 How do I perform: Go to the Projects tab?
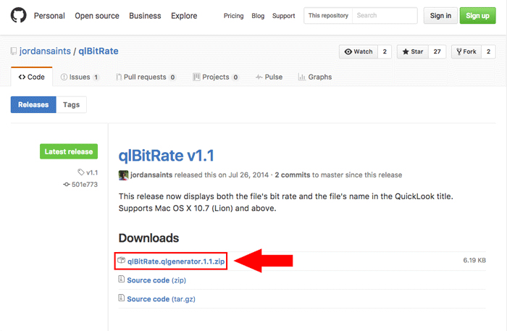coord(215,77)
